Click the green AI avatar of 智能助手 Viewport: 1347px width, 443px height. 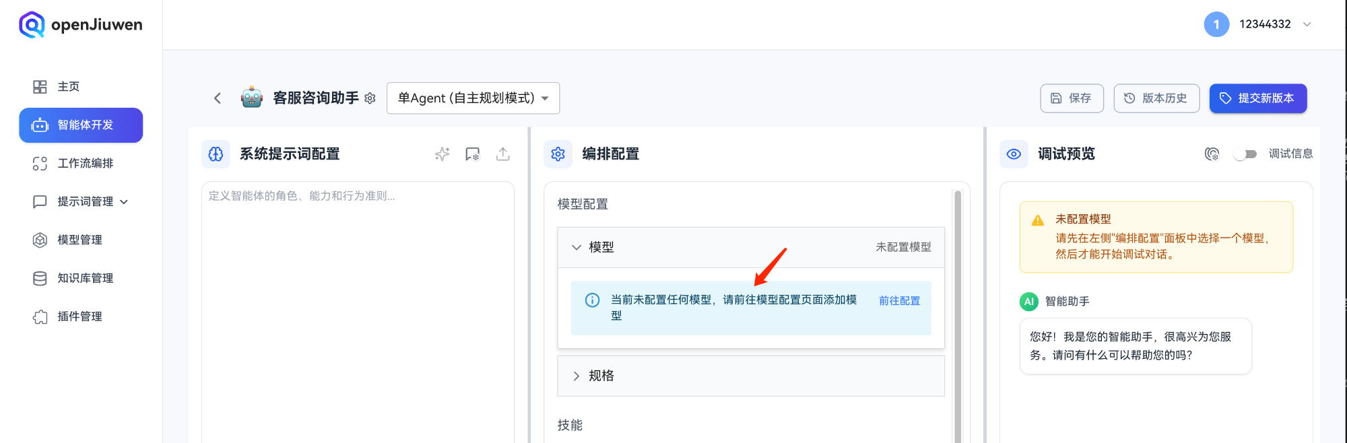tap(1029, 302)
